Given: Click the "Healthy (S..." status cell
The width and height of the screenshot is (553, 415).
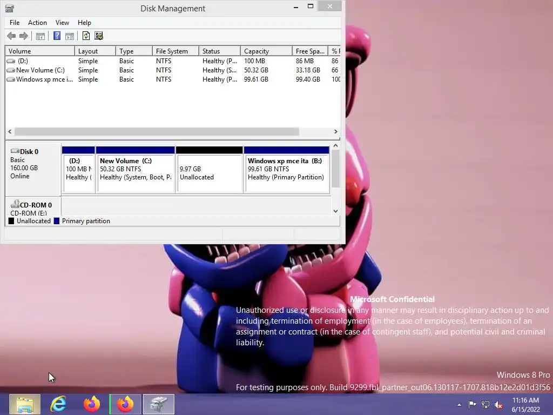Looking at the screenshot, I should pos(219,70).
